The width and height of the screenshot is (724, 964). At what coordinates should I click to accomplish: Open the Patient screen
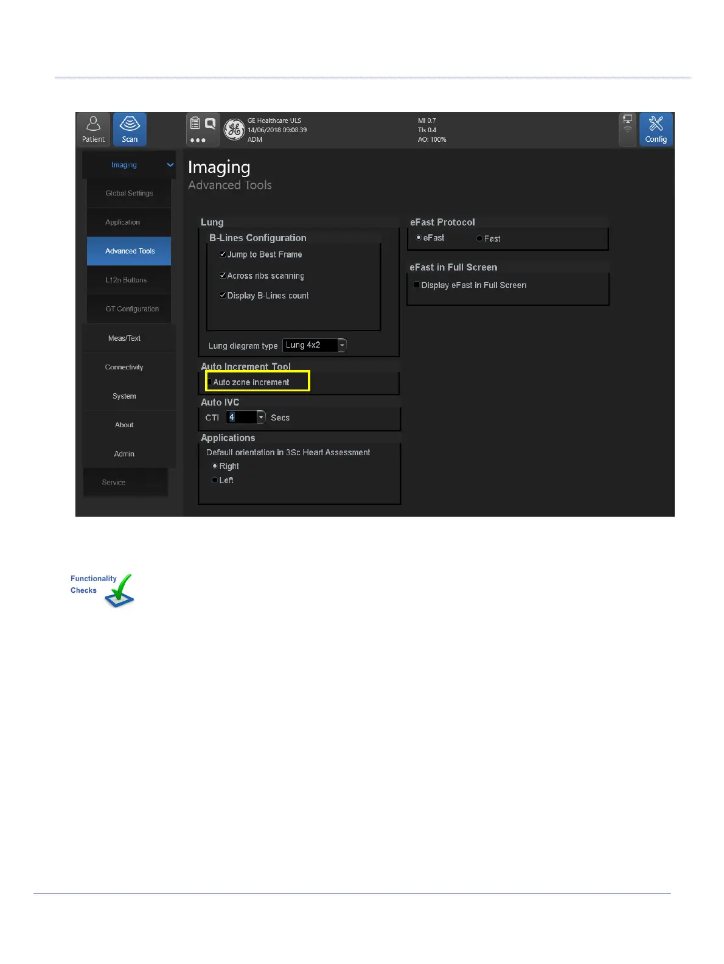tap(93, 129)
